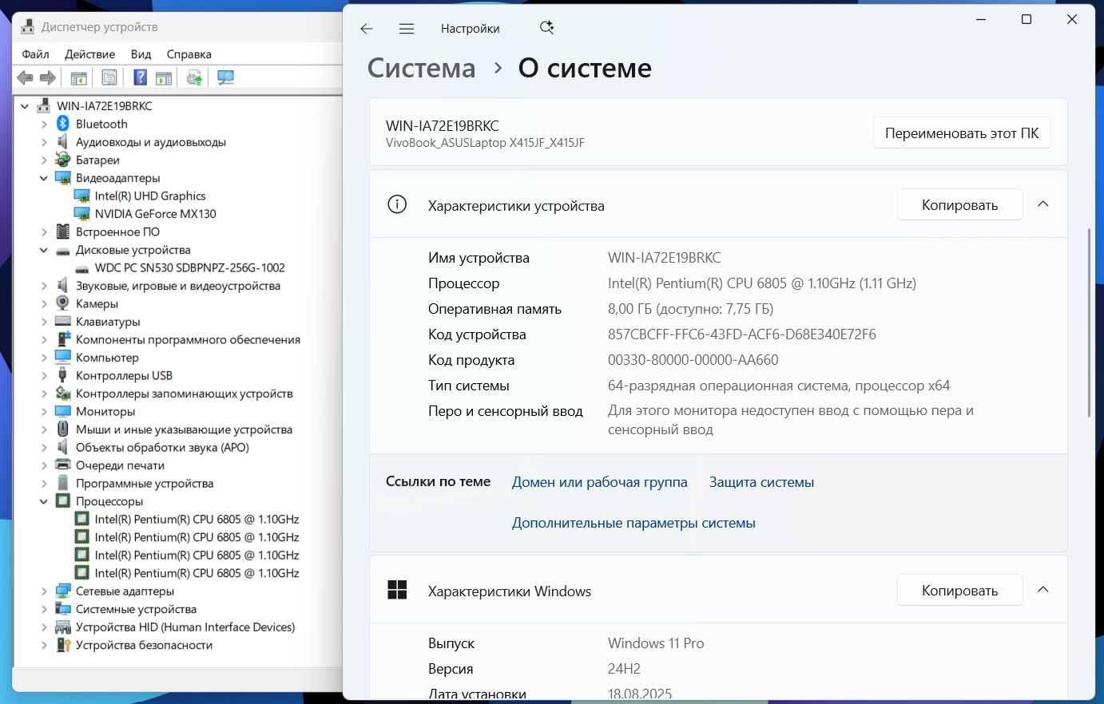
Task: Open the Файл menu
Action: coord(35,54)
